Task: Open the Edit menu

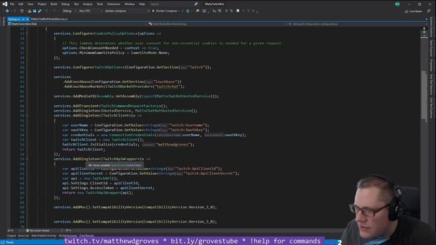Action: (x=21, y=4)
